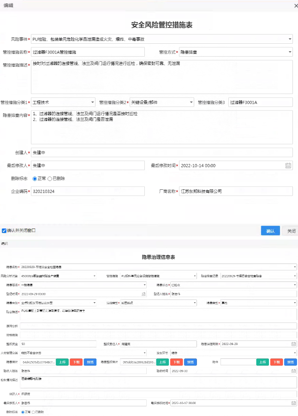Click 上传 button for 隐患照片
Screen dimensions: 298x416
pyautogui.click(x=62, y=362)
